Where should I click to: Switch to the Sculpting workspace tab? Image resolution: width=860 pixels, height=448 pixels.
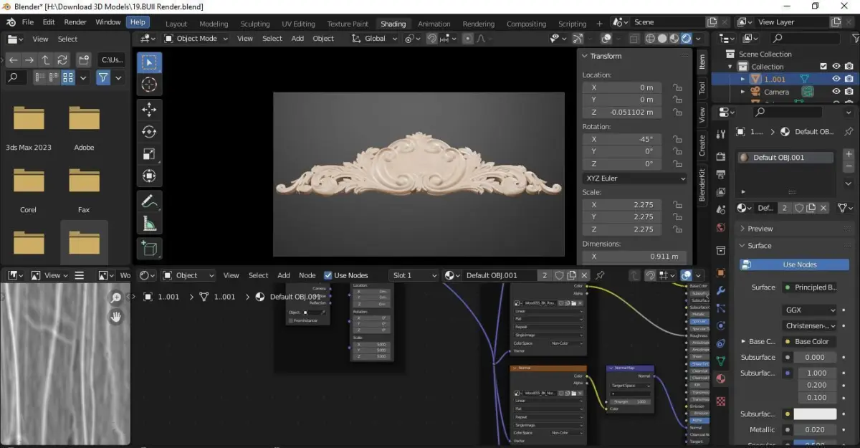click(x=254, y=24)
